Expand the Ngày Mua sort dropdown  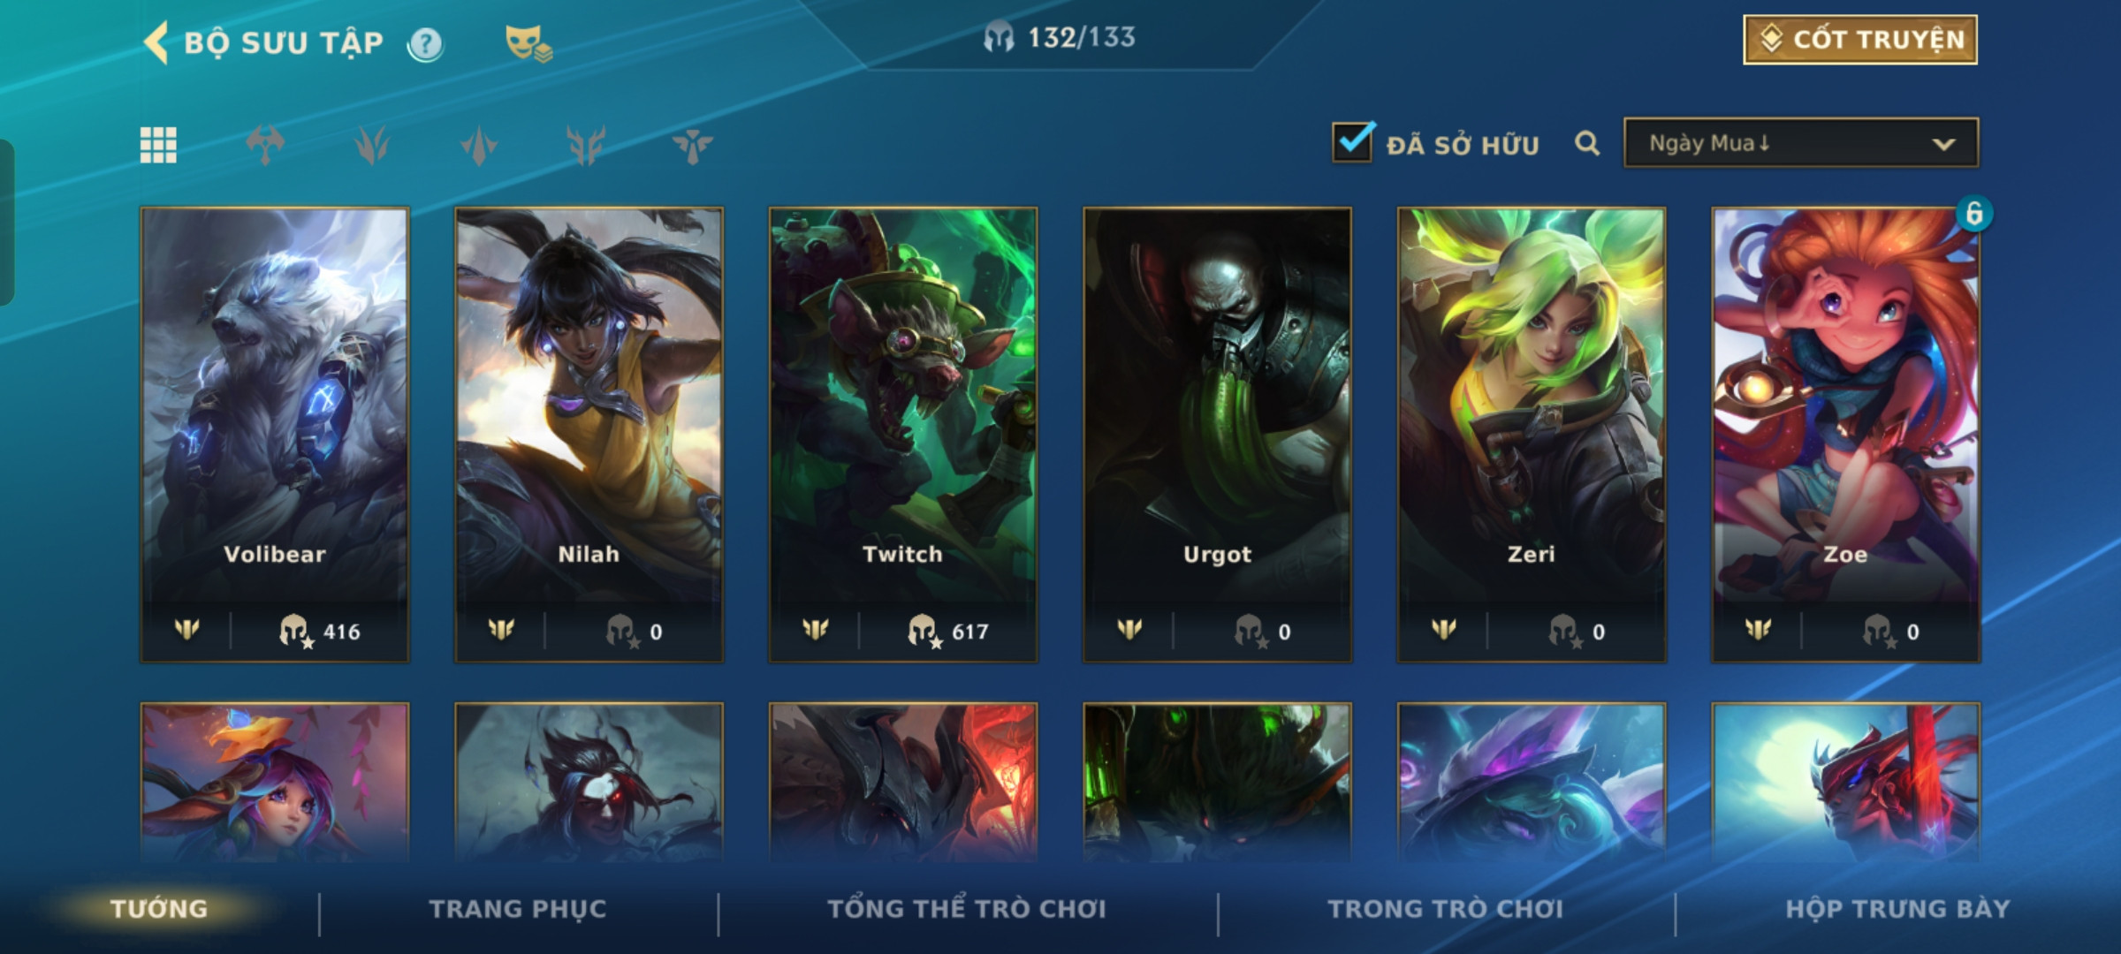[1801, 143]
